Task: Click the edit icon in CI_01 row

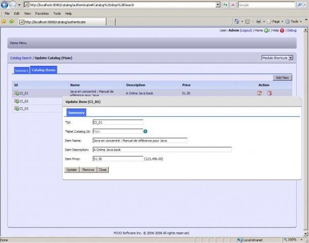Action: (x=260, y=93)
